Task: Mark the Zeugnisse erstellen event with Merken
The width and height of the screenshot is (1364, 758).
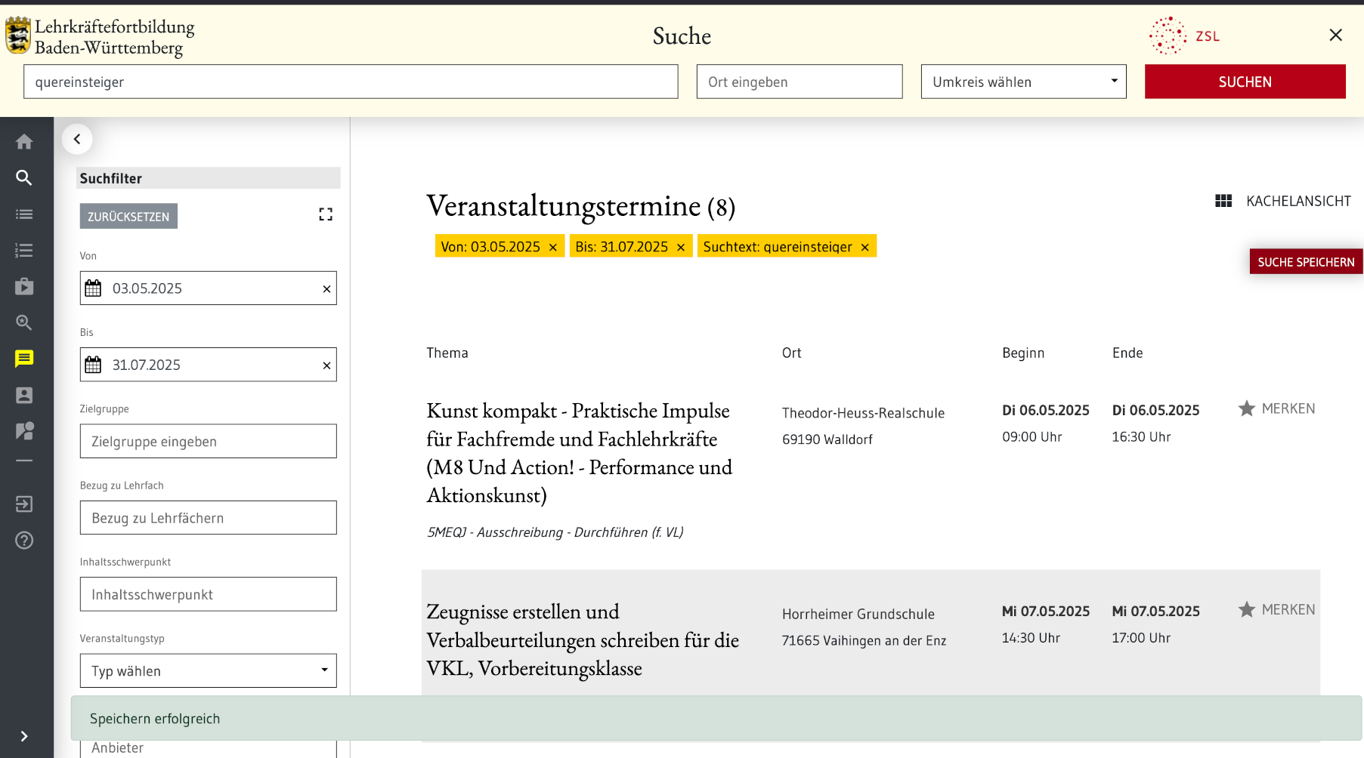Action: 1276,610
